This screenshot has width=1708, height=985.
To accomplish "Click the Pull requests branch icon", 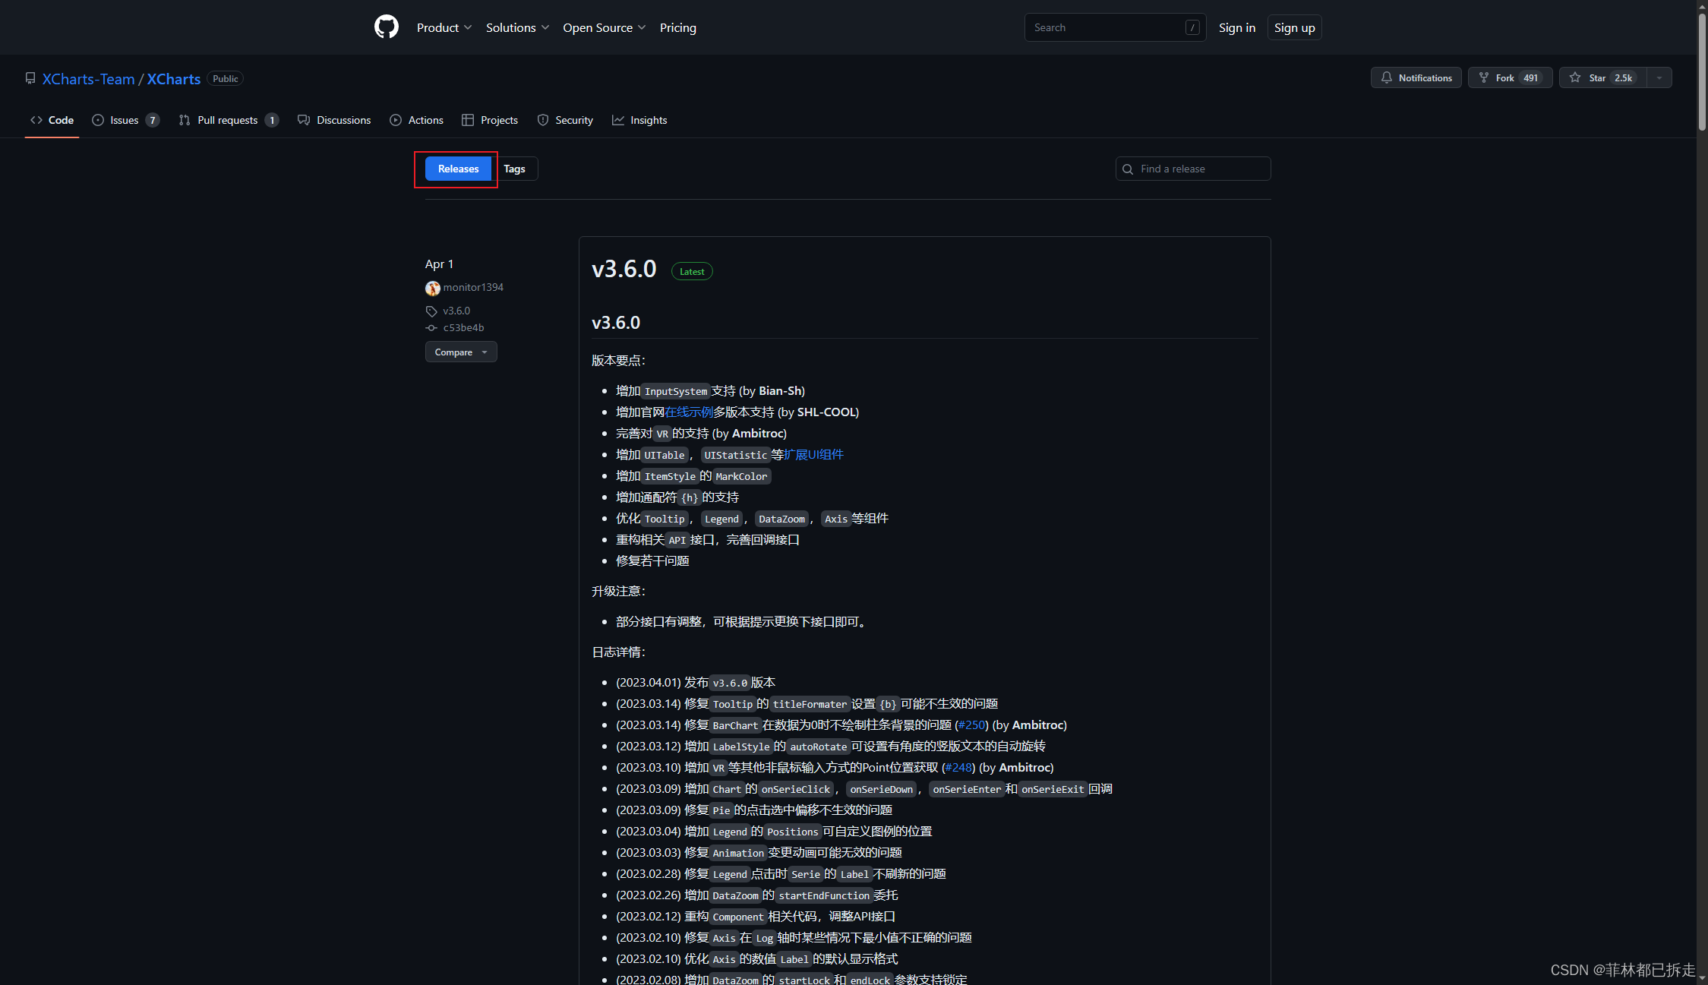I will [x=184, y=119].
